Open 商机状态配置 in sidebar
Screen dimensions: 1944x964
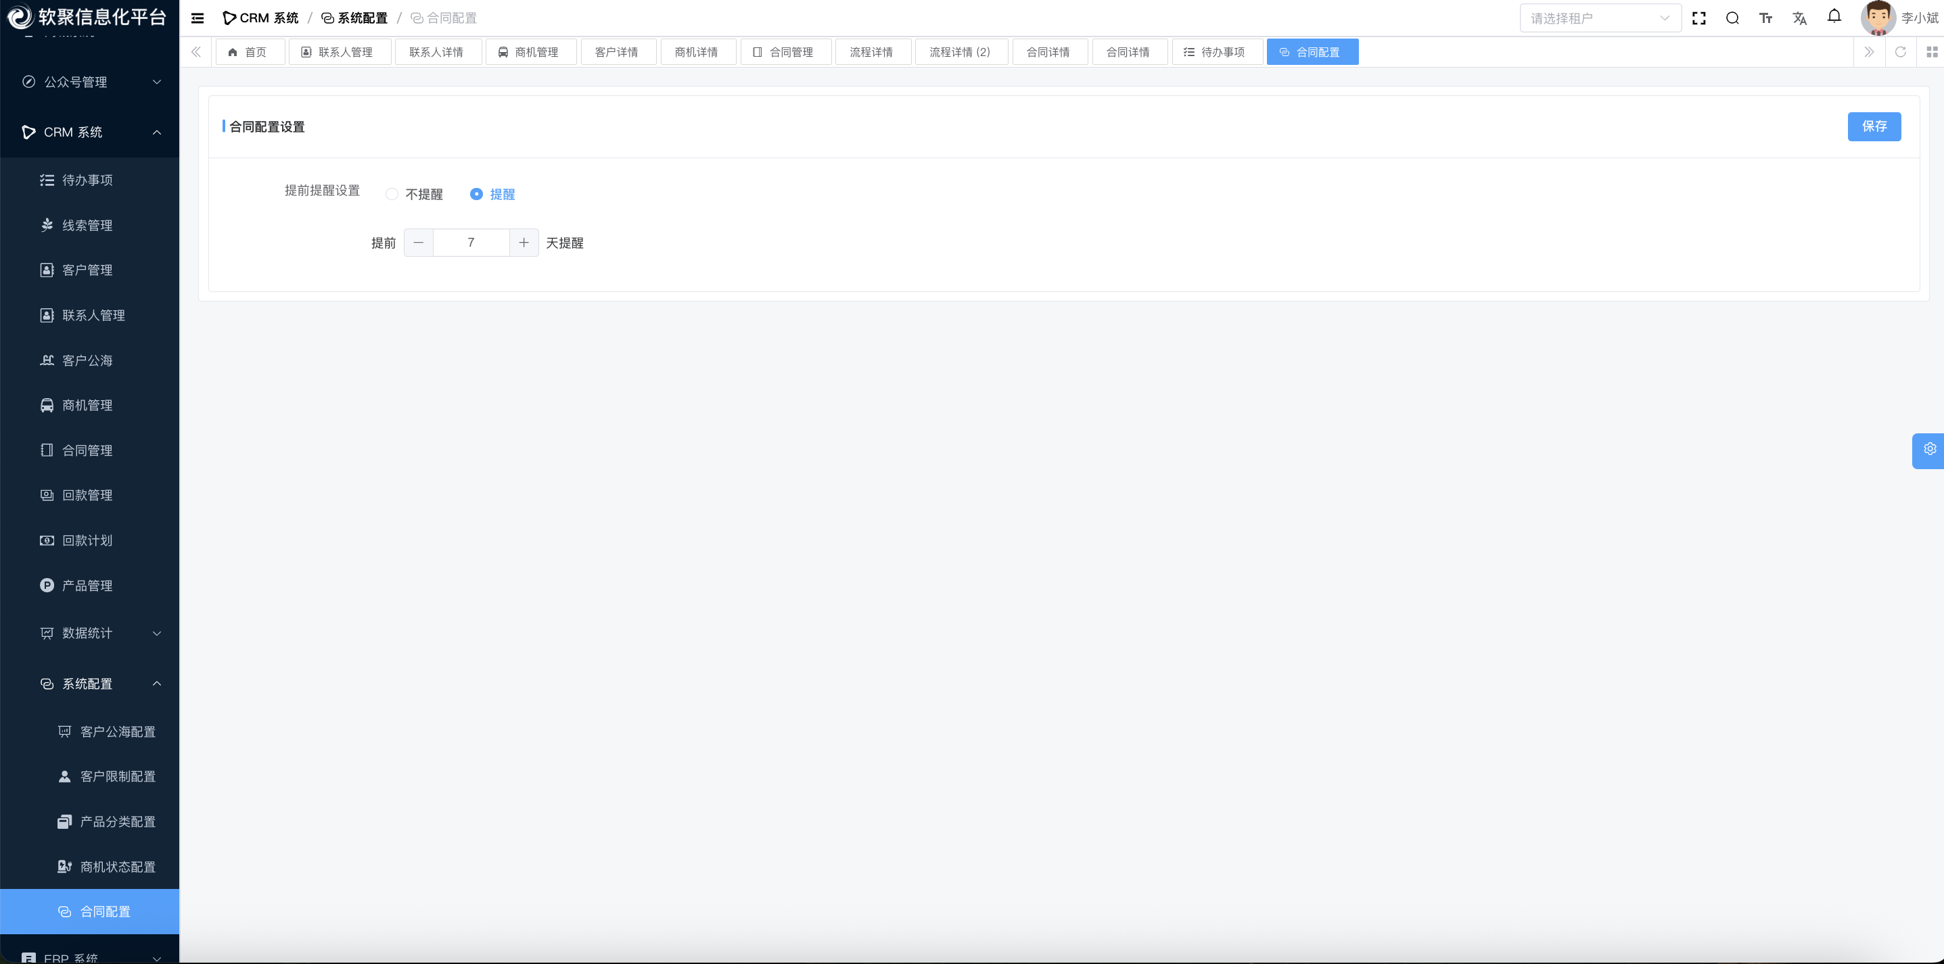pyautogui.click(x=117, y=867)
